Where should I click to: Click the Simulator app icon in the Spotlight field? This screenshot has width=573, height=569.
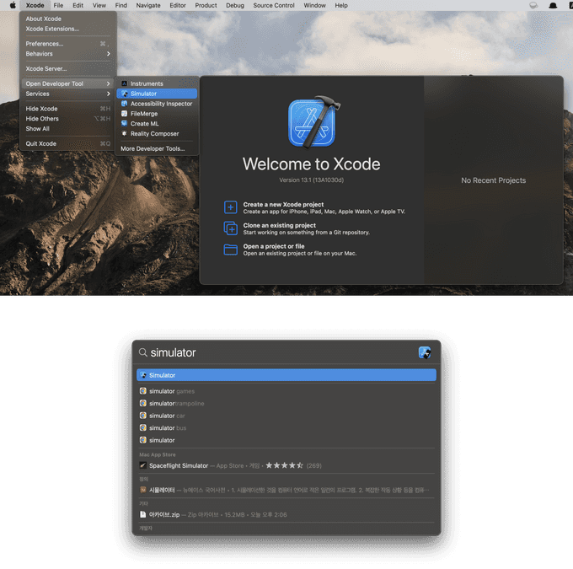pos(425,353)
